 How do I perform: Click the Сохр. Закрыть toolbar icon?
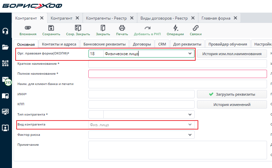78,28
